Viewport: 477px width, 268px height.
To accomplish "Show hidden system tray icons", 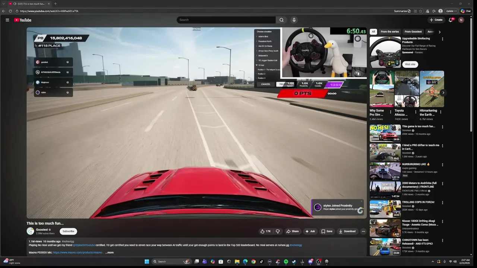I will 433,262.
